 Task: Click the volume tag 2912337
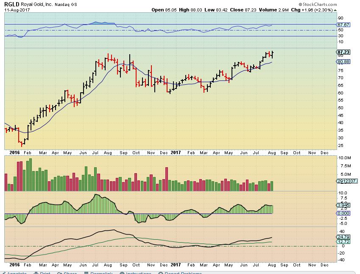(347, 181)
